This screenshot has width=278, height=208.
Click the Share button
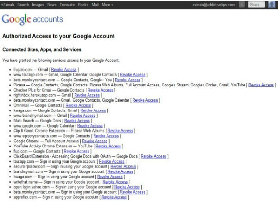[x=256, y=5]
